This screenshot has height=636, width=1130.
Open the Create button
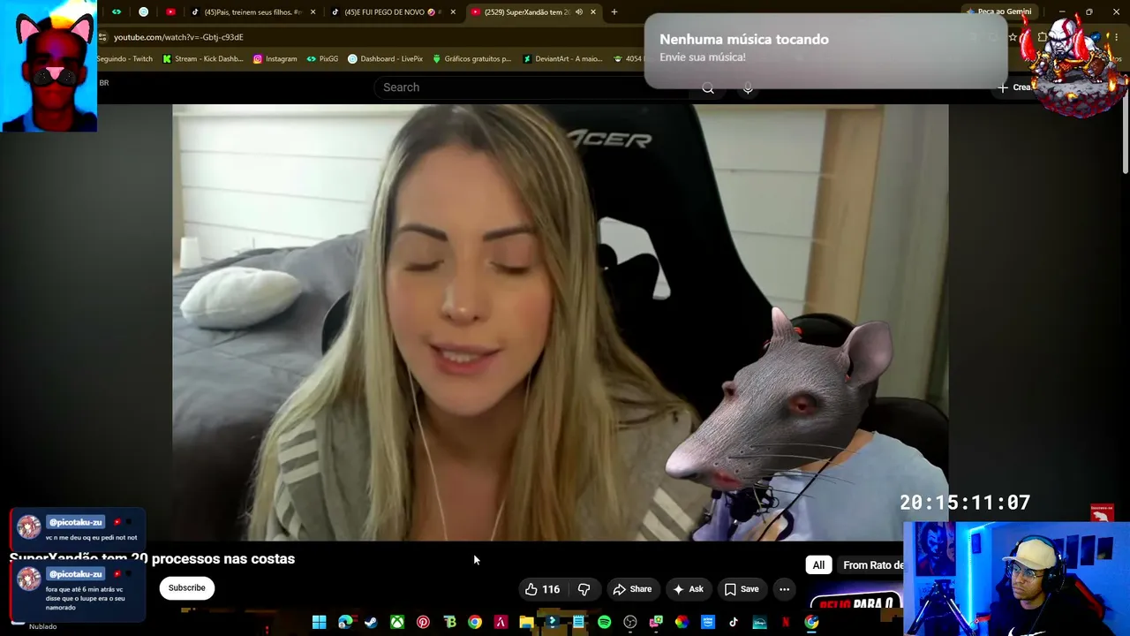[x=1014, y=87]
